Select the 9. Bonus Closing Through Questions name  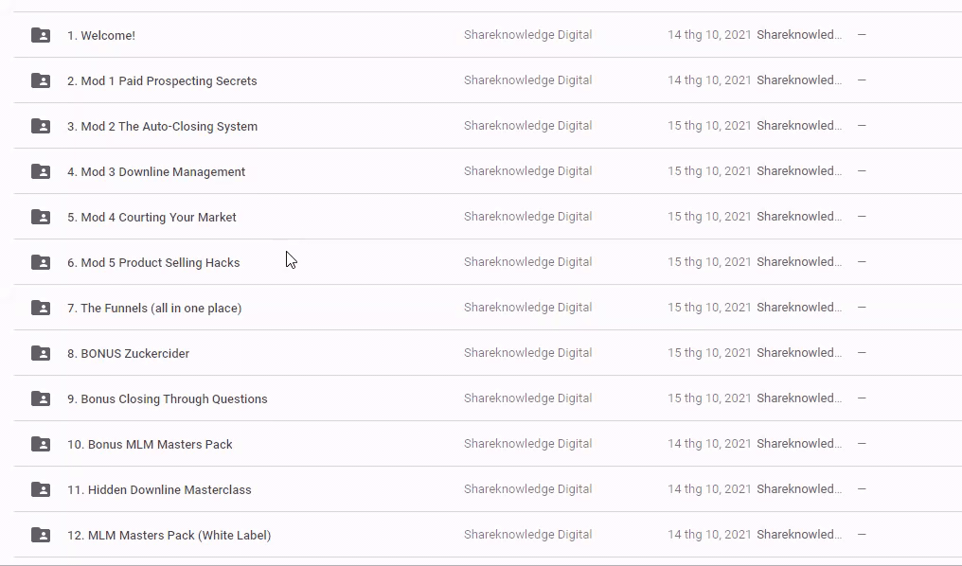coord(167,399)
